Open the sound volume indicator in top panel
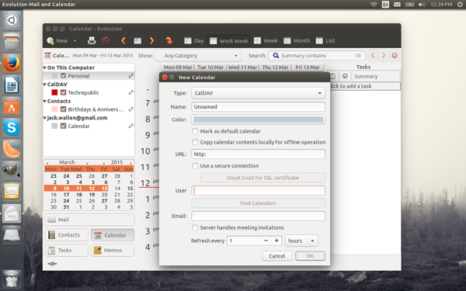 422,5
